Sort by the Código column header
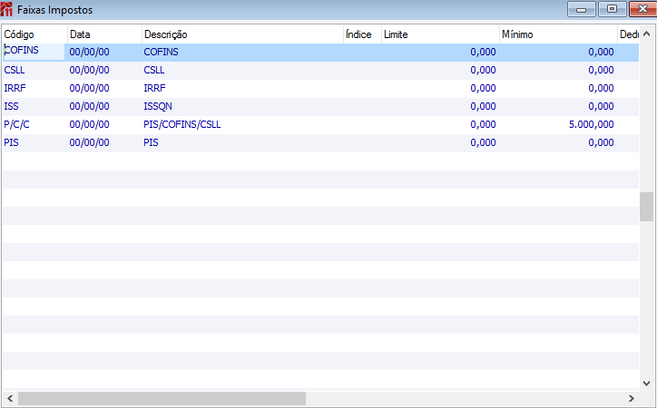657x408 pixels. pos(34,34)
